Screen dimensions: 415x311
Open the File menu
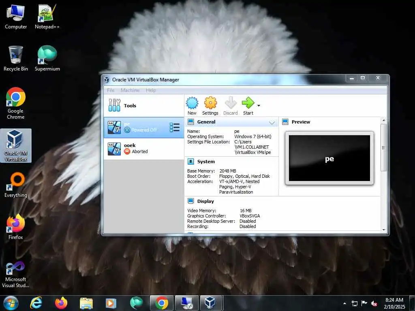(111, 90)
